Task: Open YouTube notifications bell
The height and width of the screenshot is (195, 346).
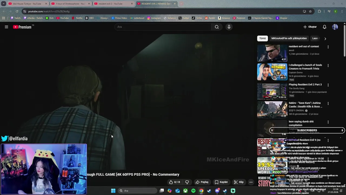Action: [325, 27]
